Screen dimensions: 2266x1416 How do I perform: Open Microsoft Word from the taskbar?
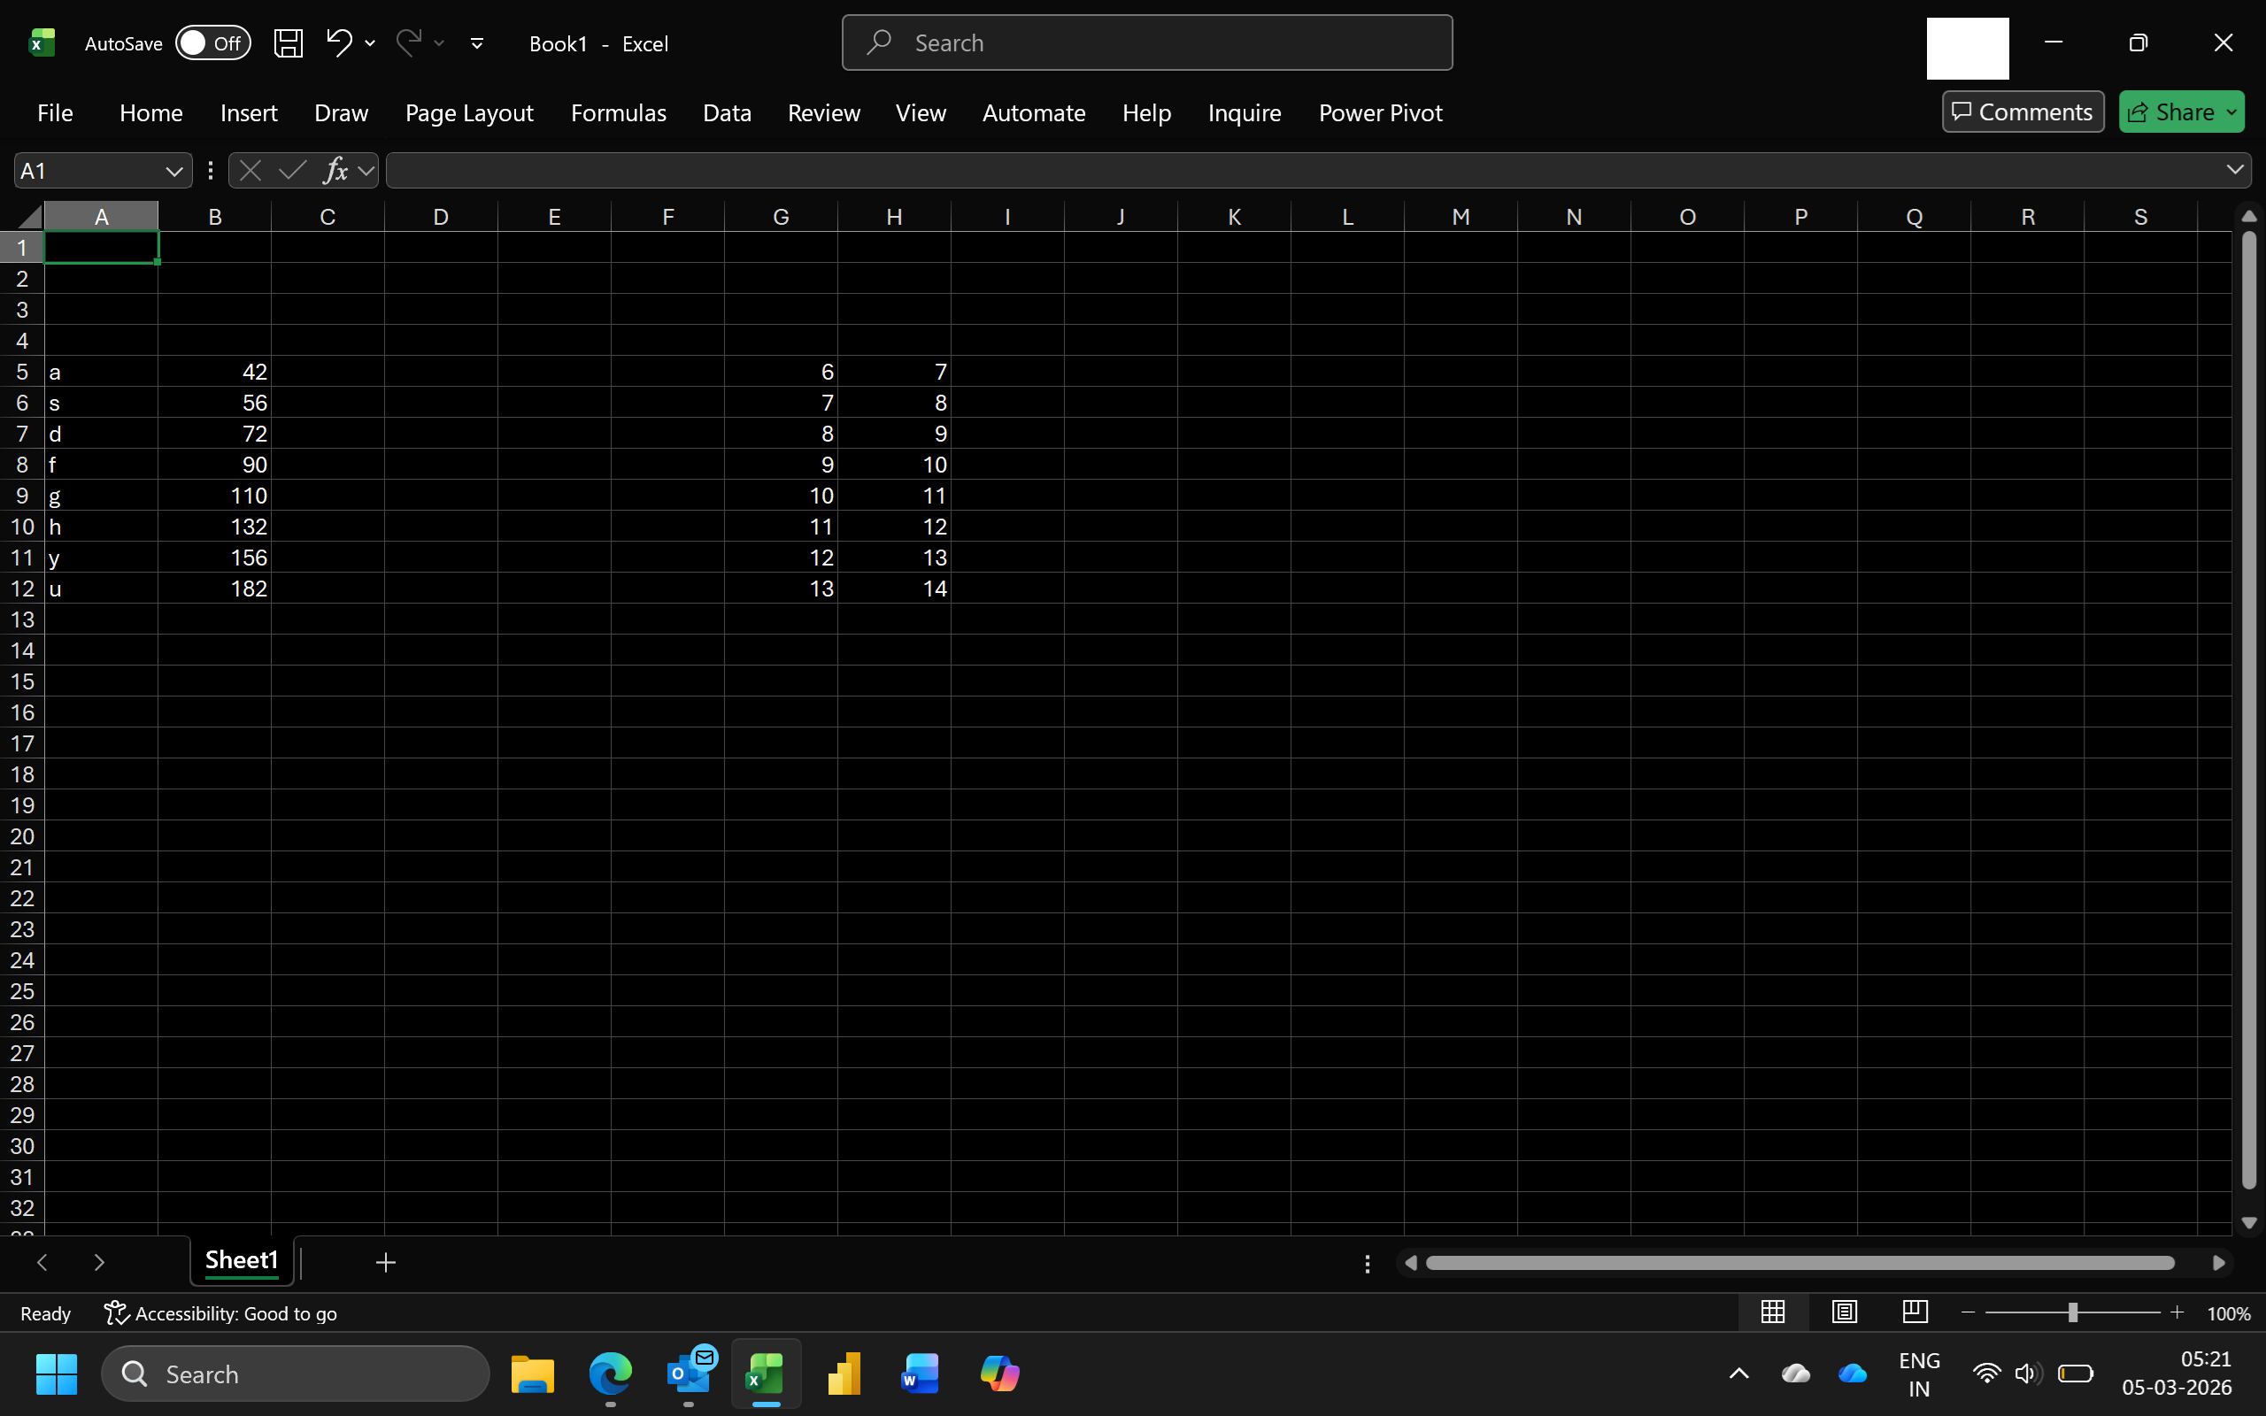click(x=920, y=1374)
